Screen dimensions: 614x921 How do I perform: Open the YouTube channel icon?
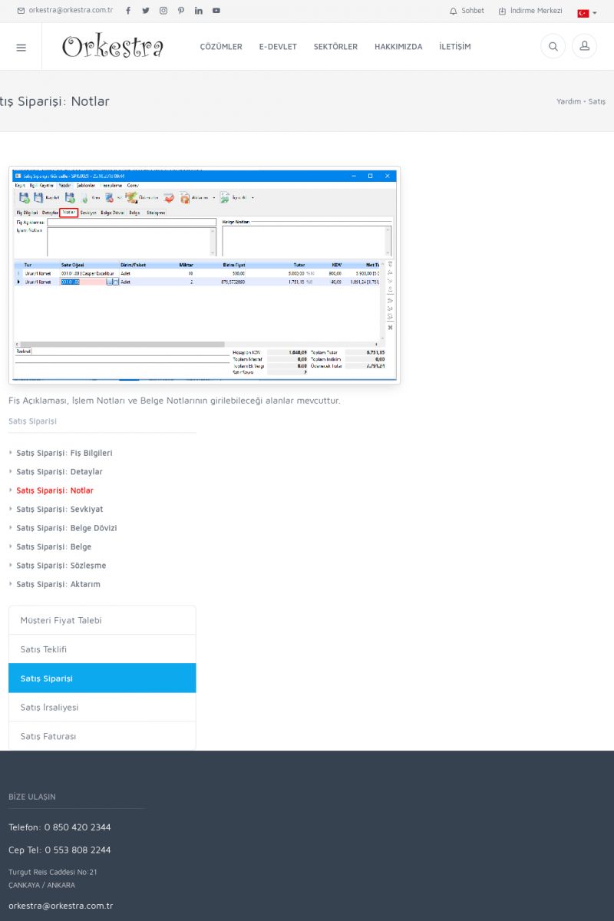(x=216, y=11)
